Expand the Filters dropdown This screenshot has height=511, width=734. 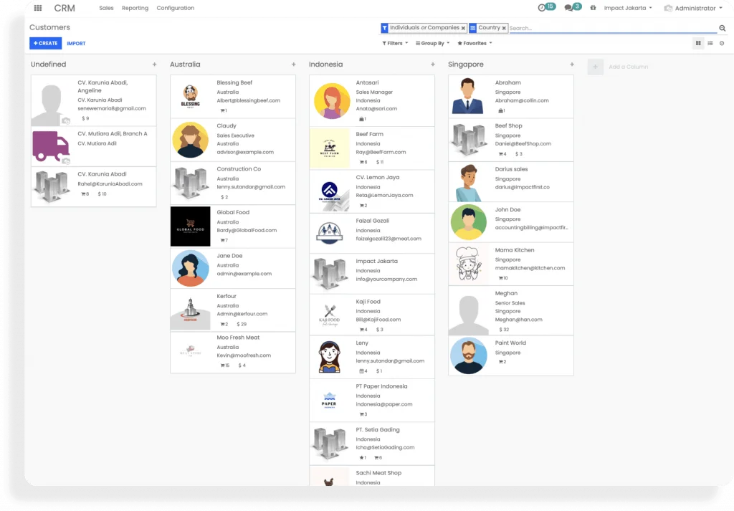pos(395,43)
